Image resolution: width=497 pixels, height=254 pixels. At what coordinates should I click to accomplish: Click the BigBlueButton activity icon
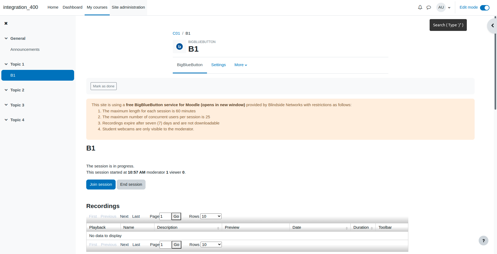point(179,46)
